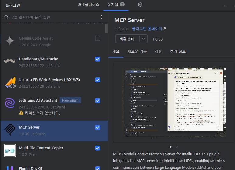This screenshot has width=235, height=170.
Task: Select the Gemini Code Assist row
Action: [54, 42]
